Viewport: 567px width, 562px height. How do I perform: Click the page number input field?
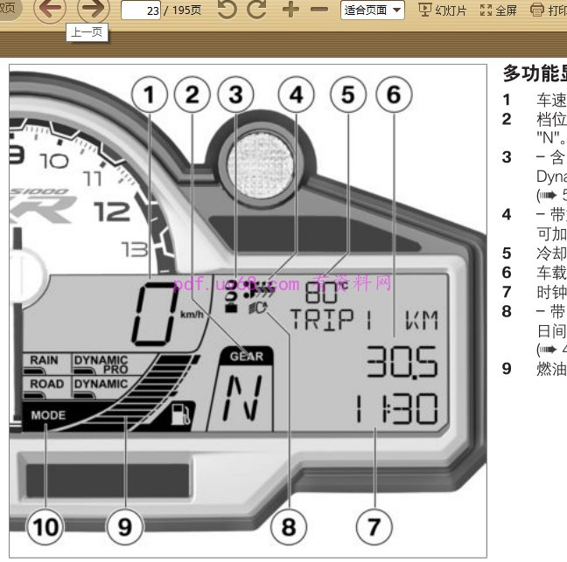(140, 10)
